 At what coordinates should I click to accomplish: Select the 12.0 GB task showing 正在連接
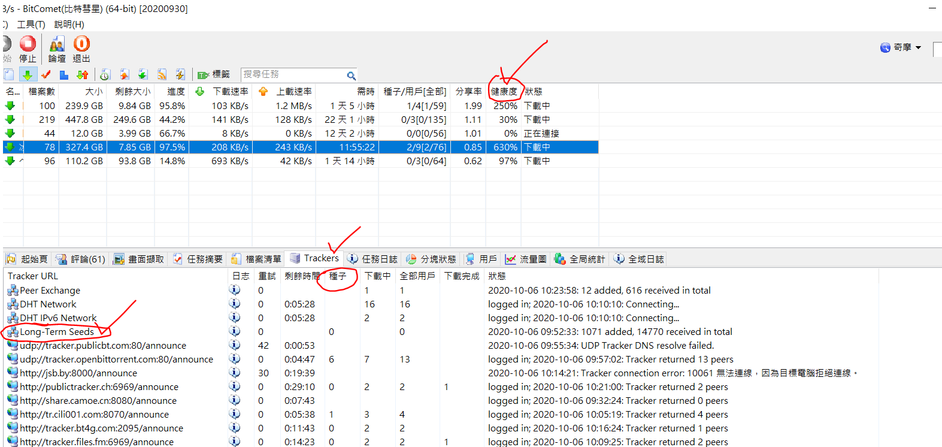(x=301, y=133)
